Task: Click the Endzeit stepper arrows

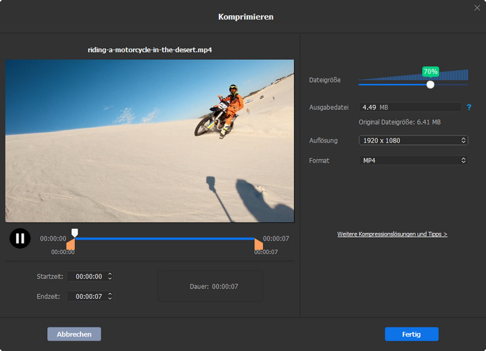Action: pyautogui.click(x=110, y=296)
